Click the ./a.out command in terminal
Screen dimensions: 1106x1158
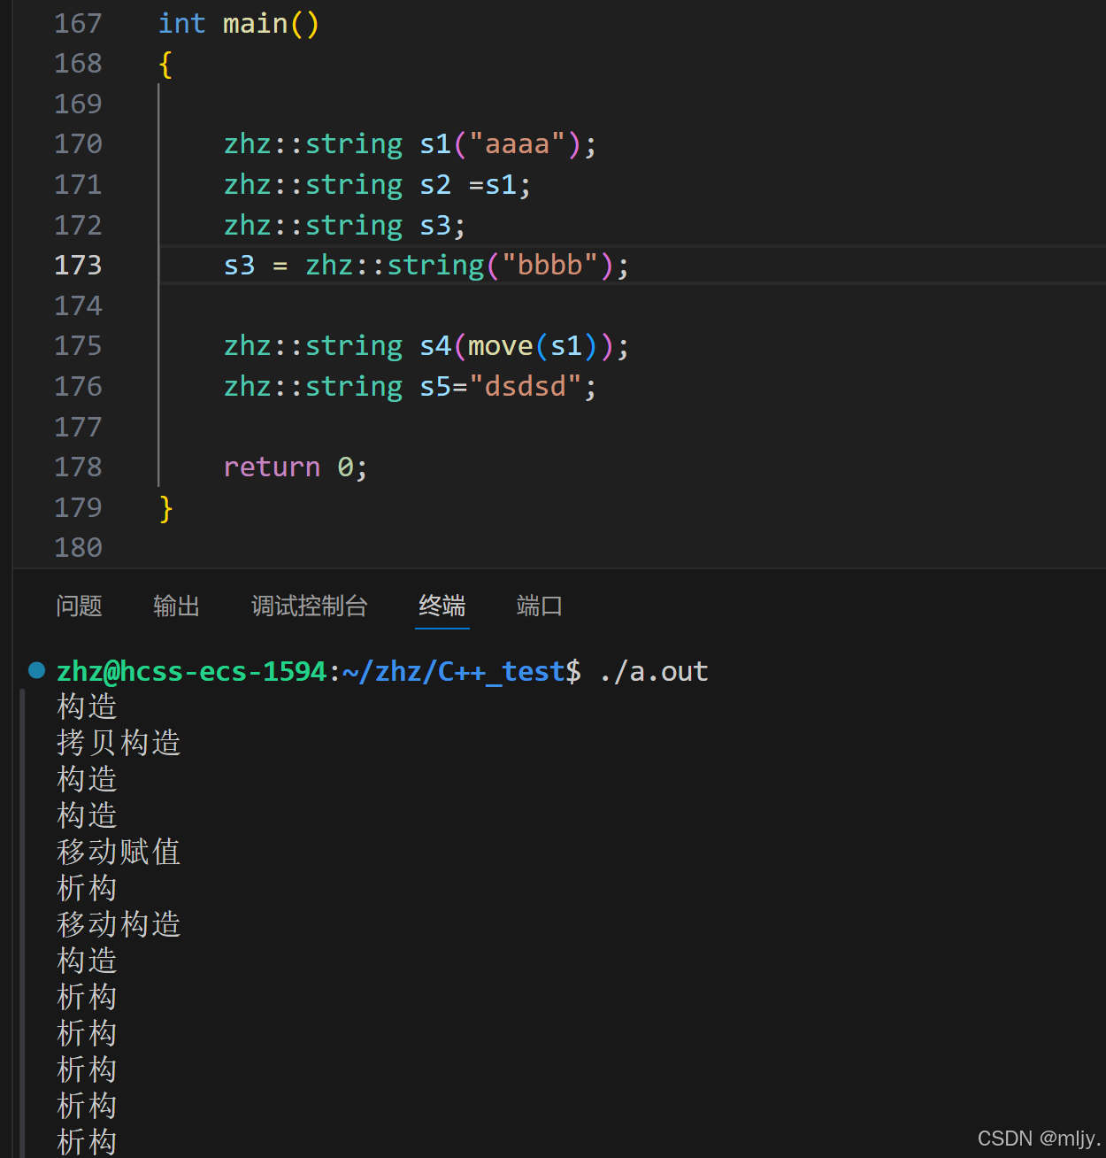click(x=653, y=672)
